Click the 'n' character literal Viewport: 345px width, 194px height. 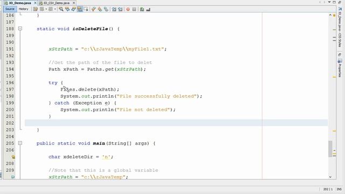pyautogui.click(x=106, y=157)
